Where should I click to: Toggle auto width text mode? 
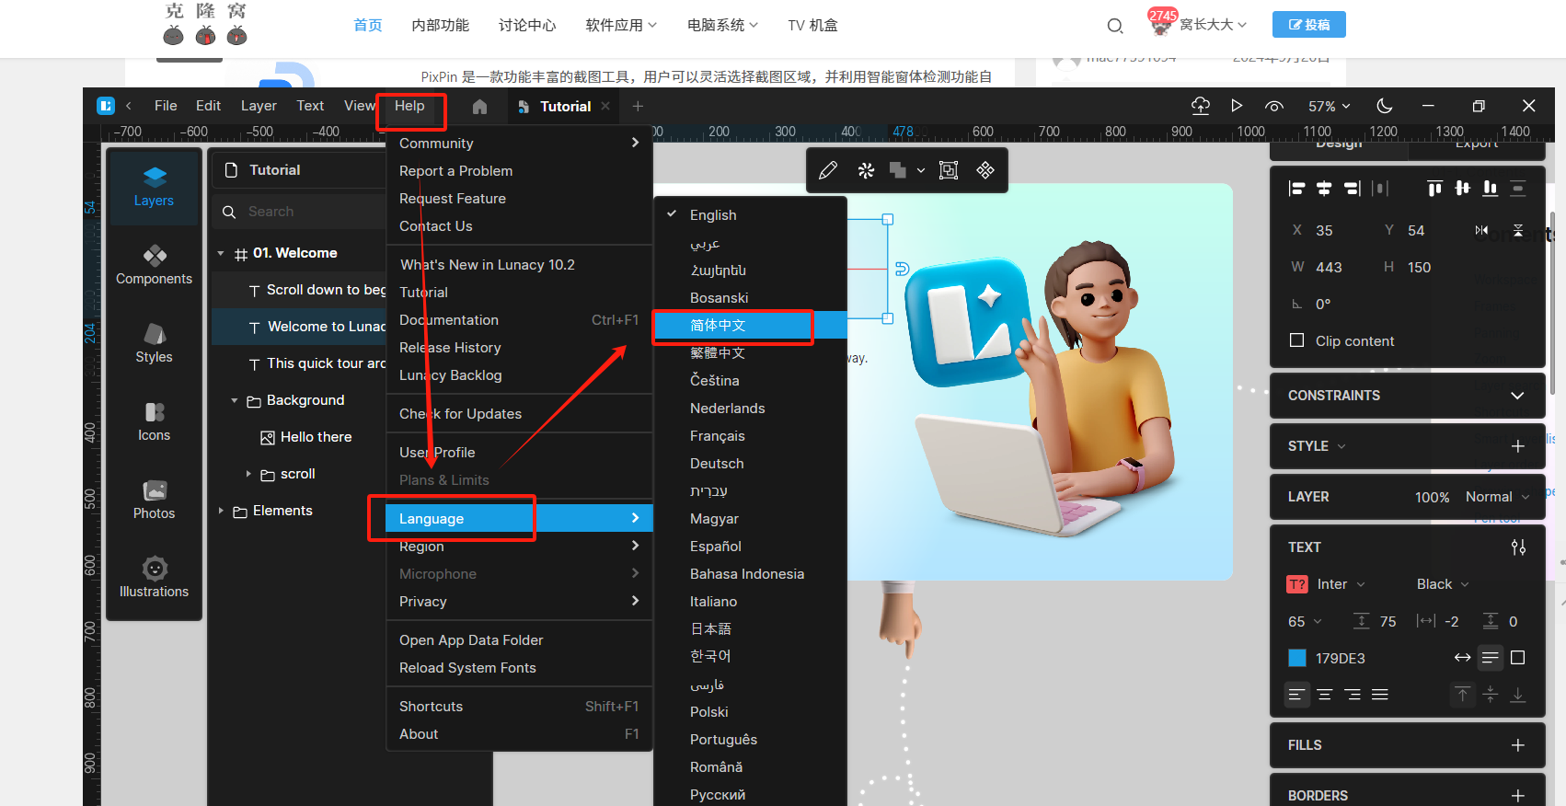pos(1462,658)
